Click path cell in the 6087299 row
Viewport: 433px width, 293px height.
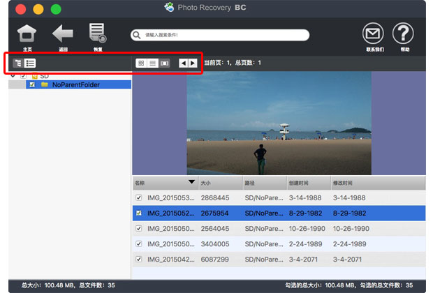(x=264, y=260)
